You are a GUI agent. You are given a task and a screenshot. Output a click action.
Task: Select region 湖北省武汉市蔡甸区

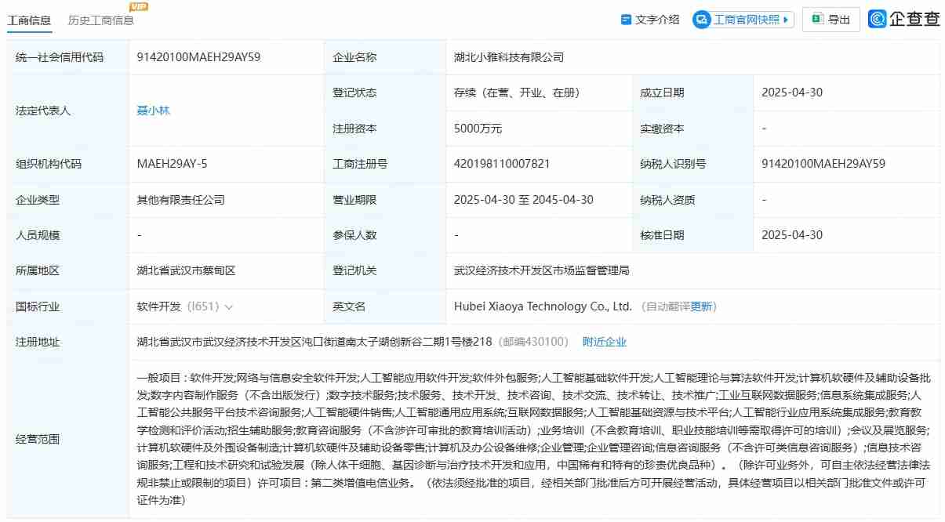coord(186,270)
